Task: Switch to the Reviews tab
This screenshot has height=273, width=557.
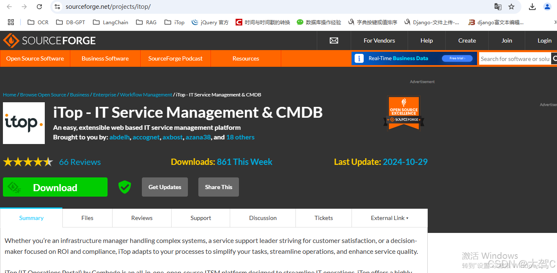Action: click(142, 218)
